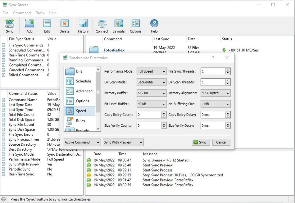The width and height of the screenshot is (295, 203).
Task: Select the Rules category icon
Action: [x=70, y=121]
